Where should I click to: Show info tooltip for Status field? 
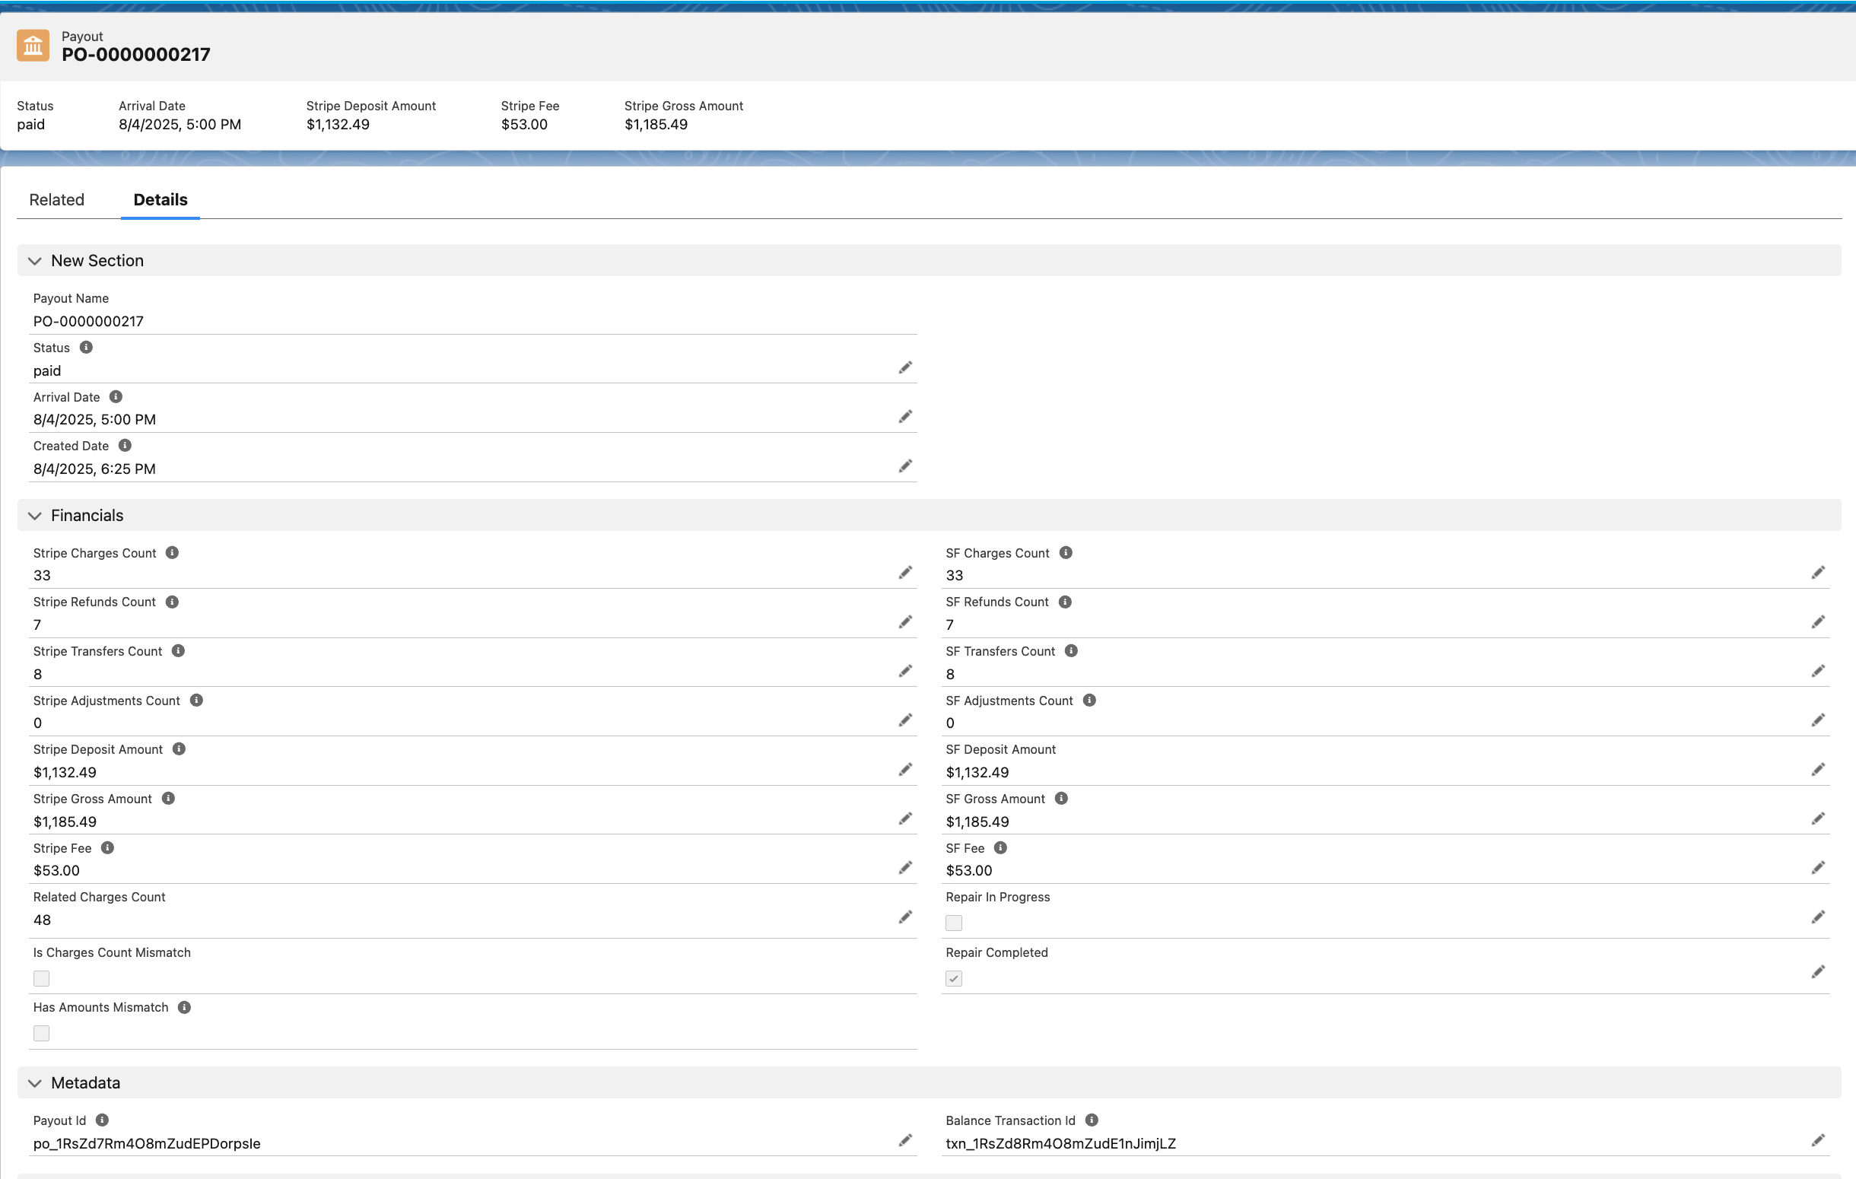pos(86,348)
